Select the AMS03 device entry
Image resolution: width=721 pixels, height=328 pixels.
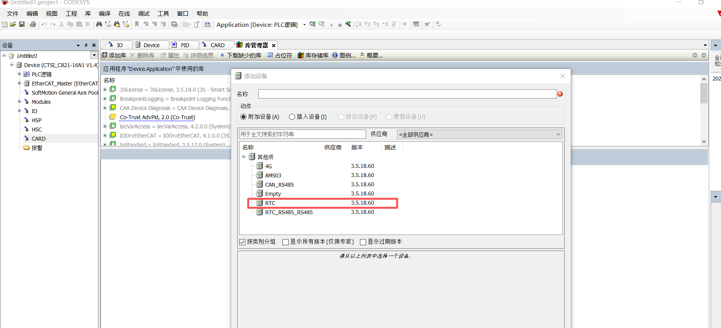[x=273, y=175]
